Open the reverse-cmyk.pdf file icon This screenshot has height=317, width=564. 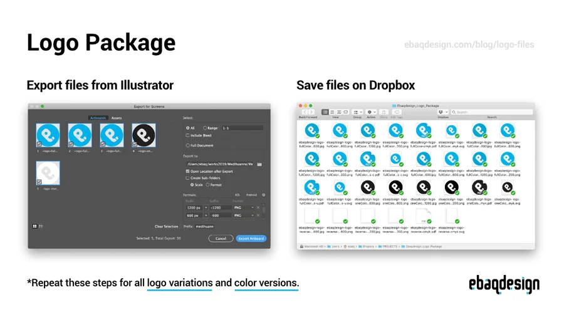[x=424, y=216]
